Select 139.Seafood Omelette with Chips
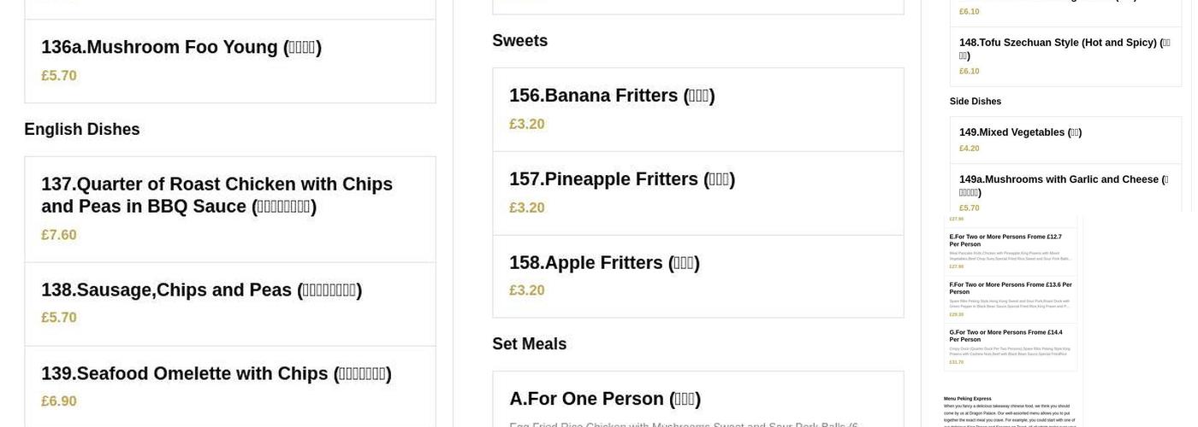This screenshot has height=427, width=1198. (216, 374)
